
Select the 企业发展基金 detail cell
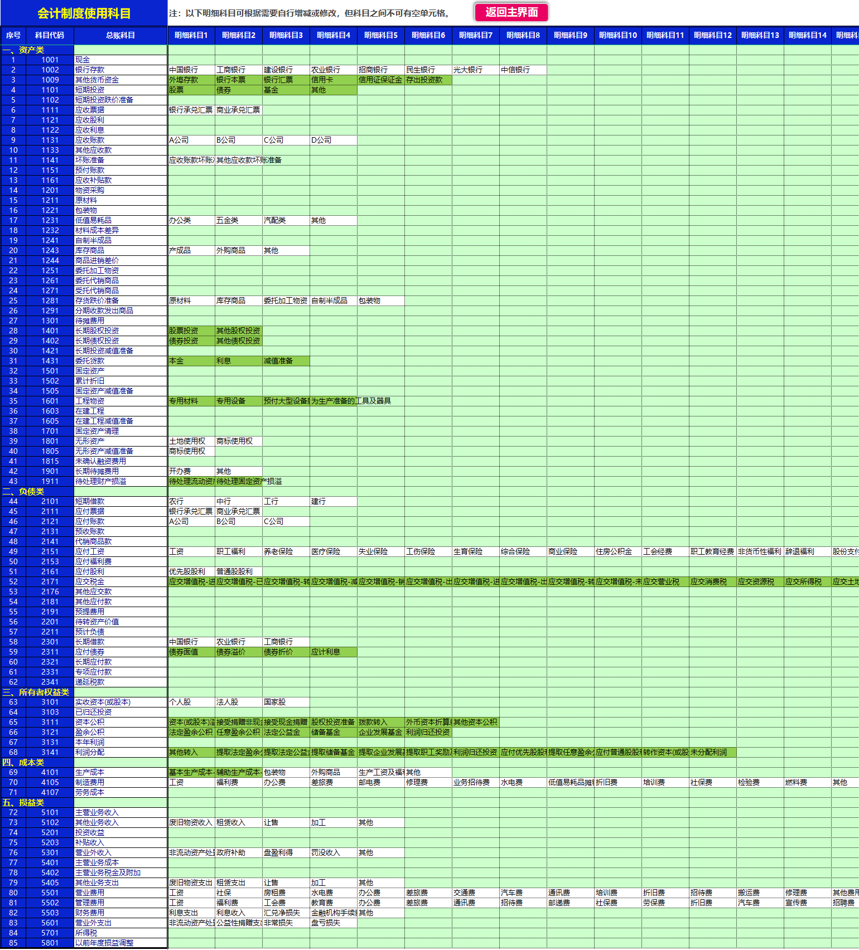381,732
